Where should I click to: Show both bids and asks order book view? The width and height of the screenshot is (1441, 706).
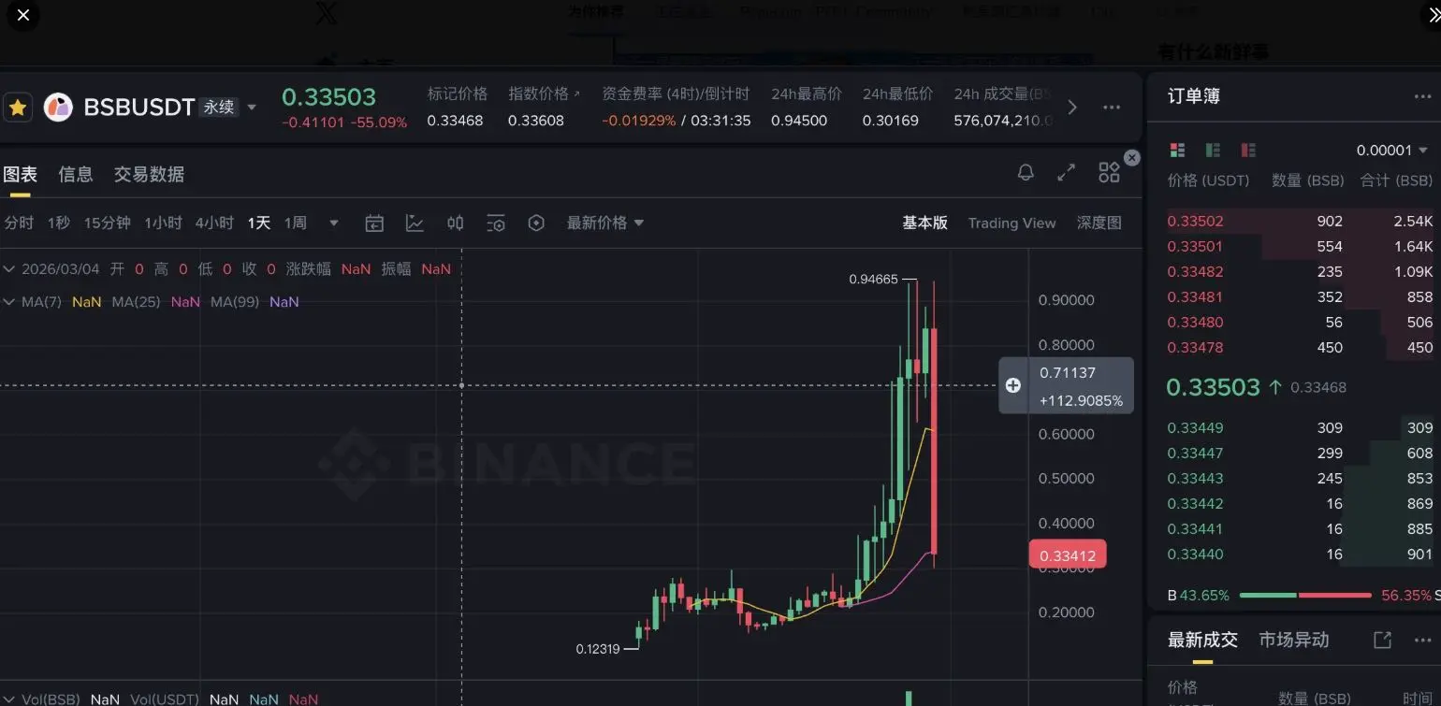(x=1178, y=150)
